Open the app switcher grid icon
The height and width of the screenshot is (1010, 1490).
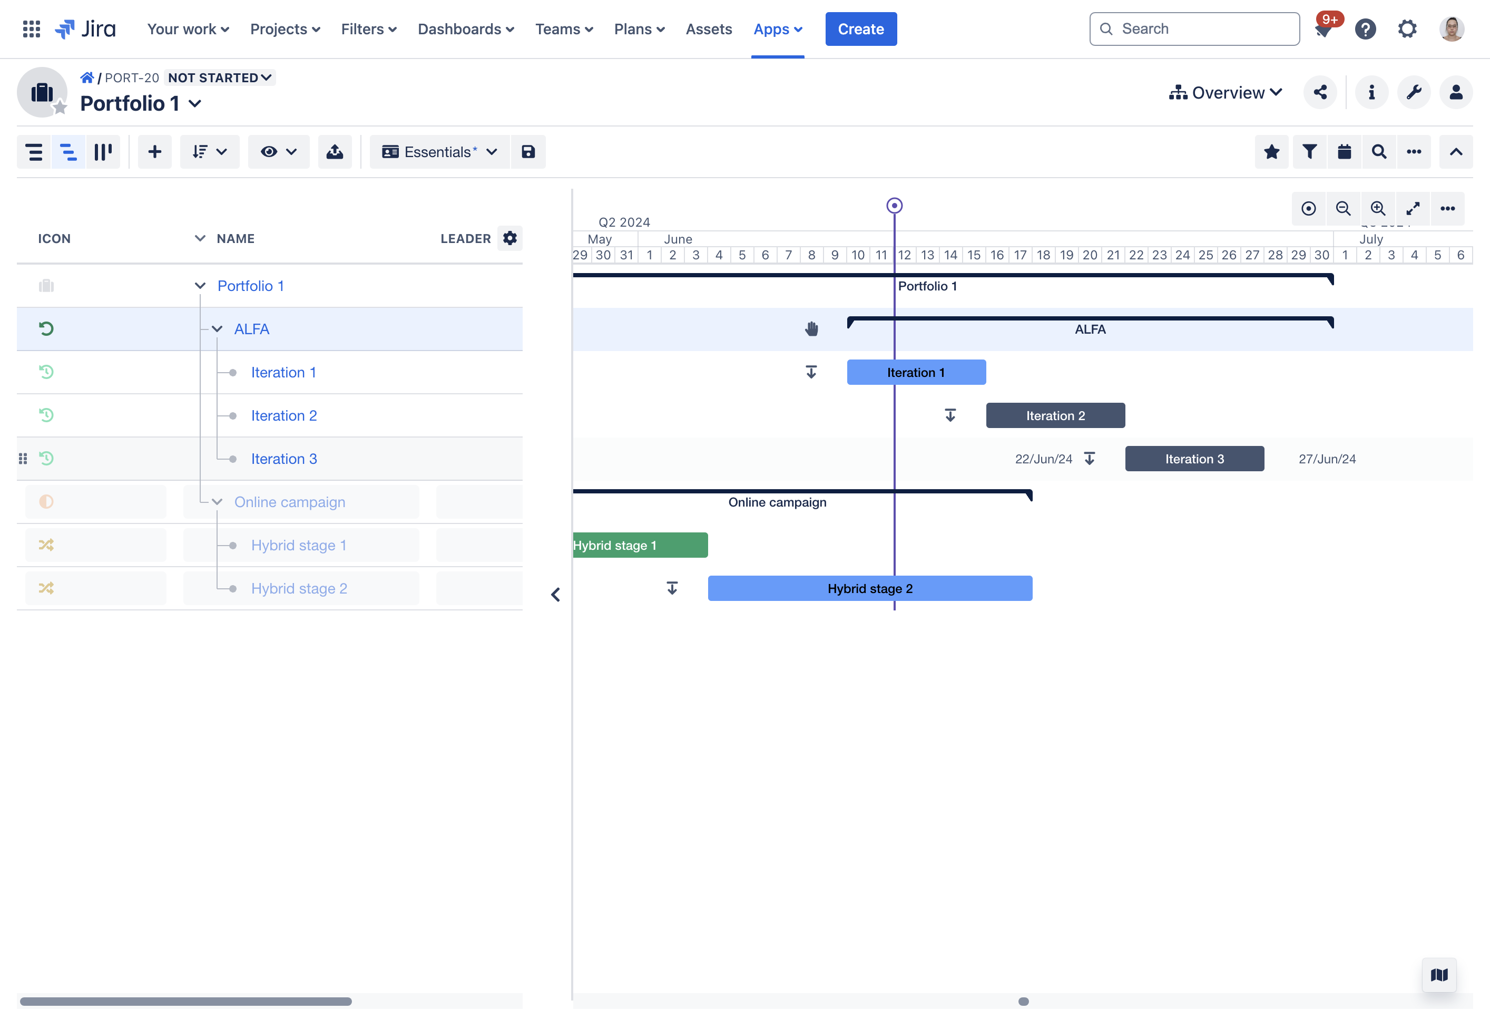pos(32,29)
